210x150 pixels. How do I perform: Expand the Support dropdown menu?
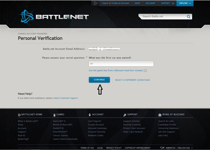pos(168,3)
